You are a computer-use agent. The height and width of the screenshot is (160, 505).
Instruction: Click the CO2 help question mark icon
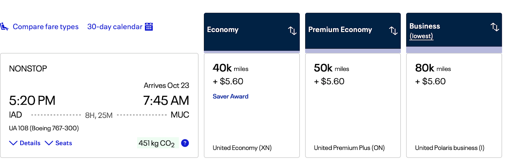pos(185,143)
